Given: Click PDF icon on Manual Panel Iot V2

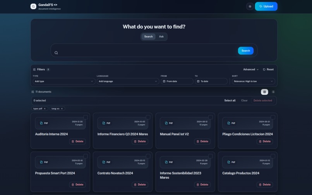Looking at the screenshot, I should pyautogui.click(x=166, y=123).
